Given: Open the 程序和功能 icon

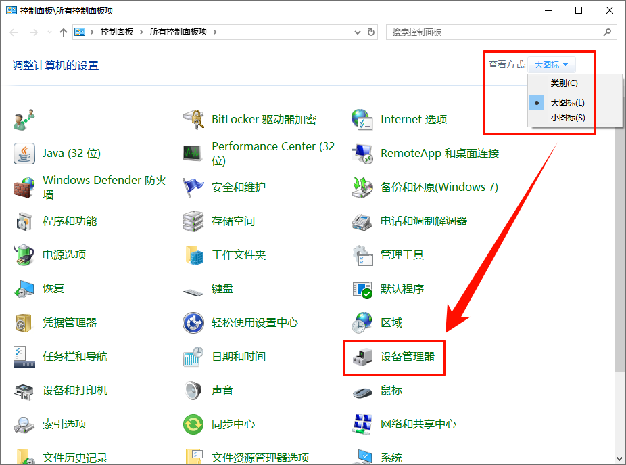Looking at the screenshot, I should [x=24, y=221].
